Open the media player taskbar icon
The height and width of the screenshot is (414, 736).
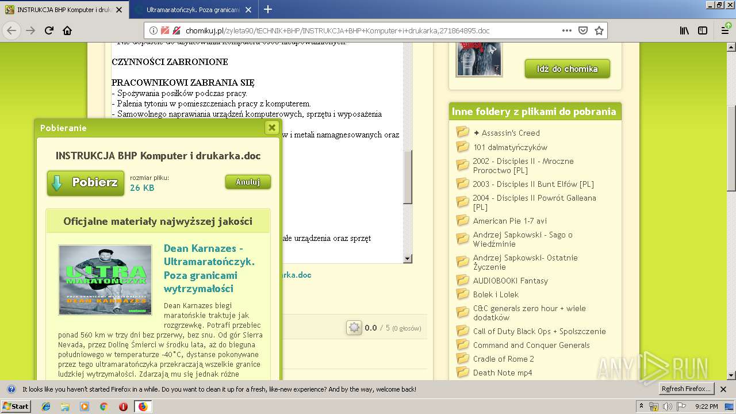click(85, 407)
